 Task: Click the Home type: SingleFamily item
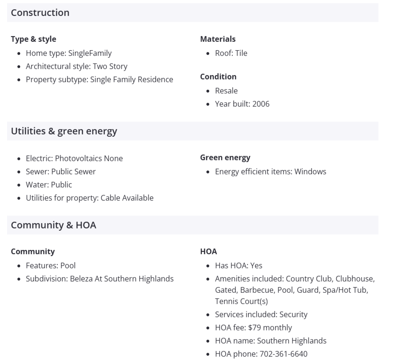(x=69, y=53)
